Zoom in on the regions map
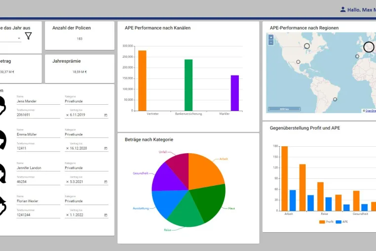The height and width of the screenshot is (251, 376). click(271, 37)
